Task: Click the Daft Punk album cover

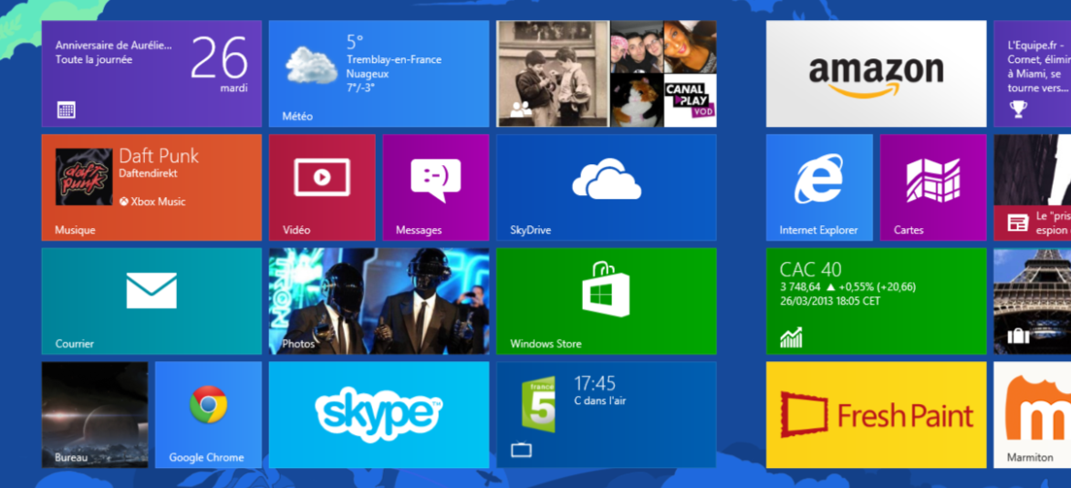Action: (x=84, y=177)
